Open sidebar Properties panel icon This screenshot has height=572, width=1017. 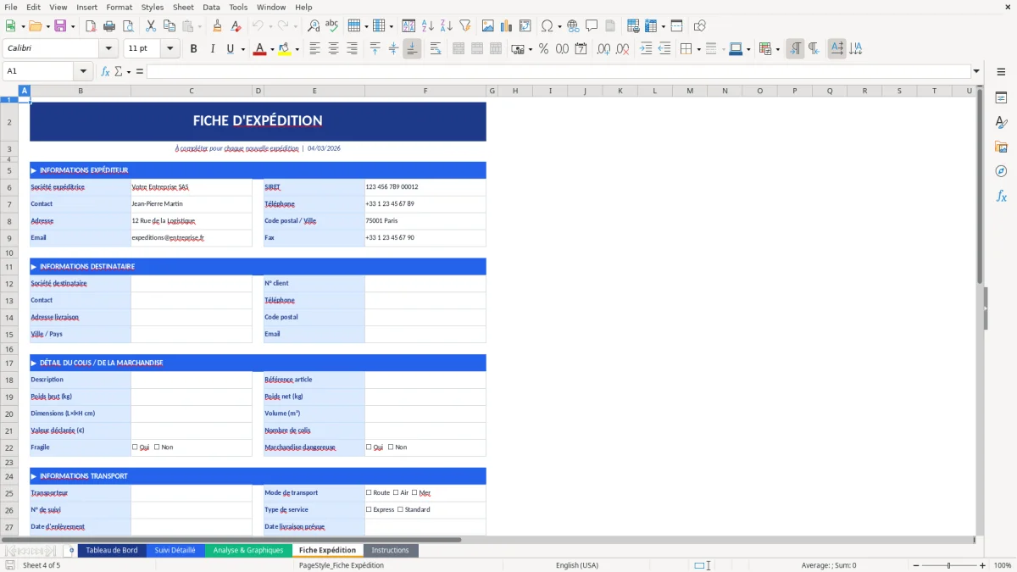1001,98
